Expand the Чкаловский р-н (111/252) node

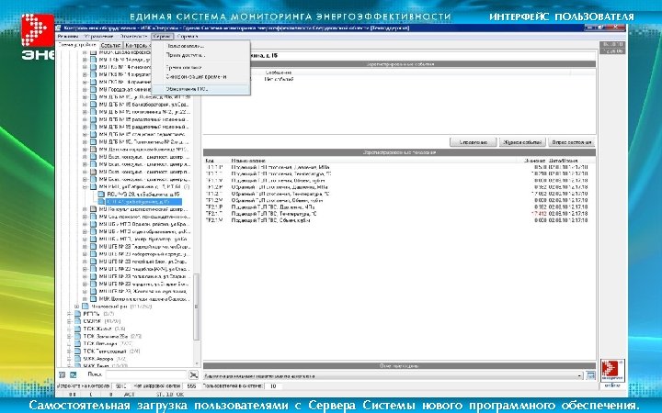76,307
